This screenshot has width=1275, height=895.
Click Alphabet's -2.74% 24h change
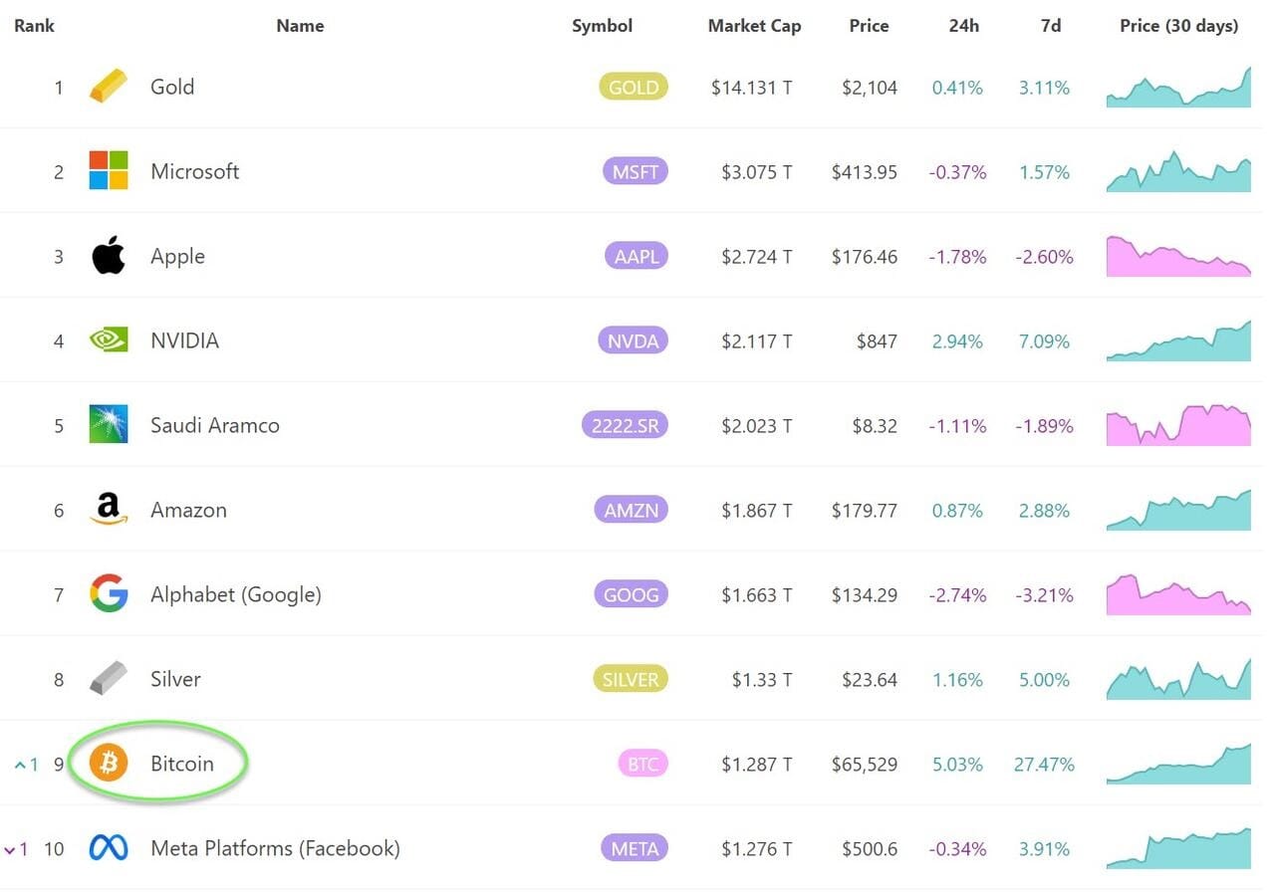pyautogui.click(x=957, y=595)
